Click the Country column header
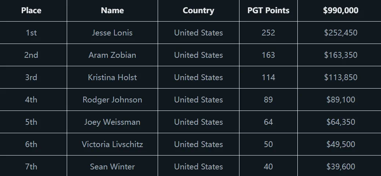 198,11
